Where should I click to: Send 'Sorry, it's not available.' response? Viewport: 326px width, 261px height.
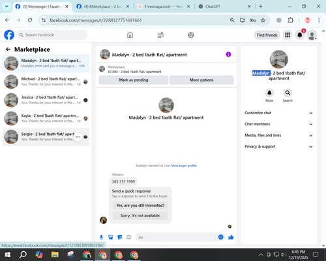(140, 215)
